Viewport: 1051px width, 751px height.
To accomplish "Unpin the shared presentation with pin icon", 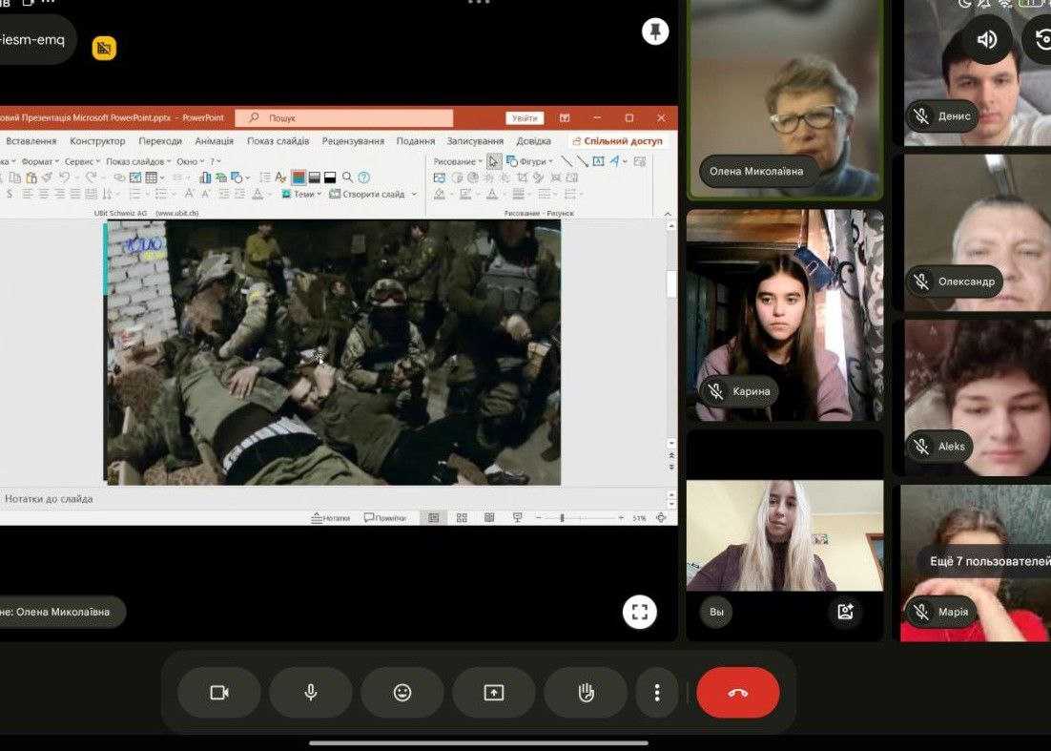I will (x=654, y=31).
